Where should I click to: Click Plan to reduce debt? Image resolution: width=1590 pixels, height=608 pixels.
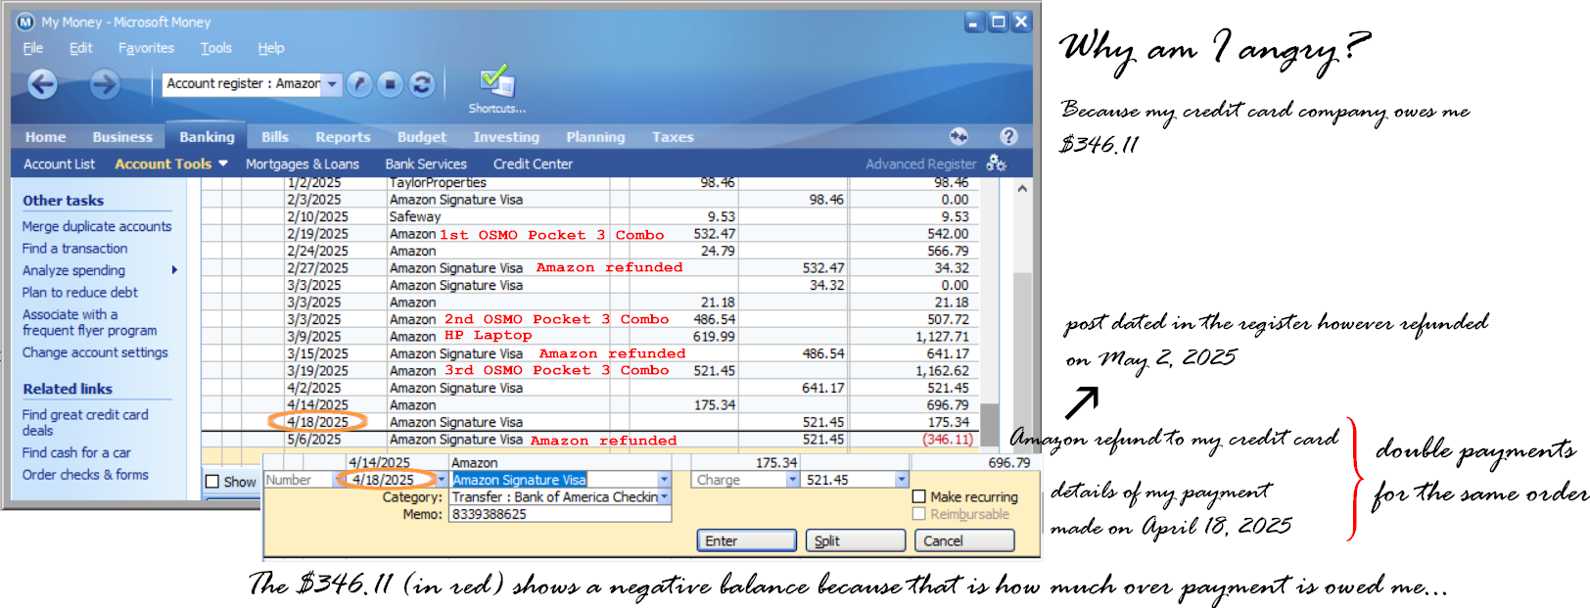[80, 292]
